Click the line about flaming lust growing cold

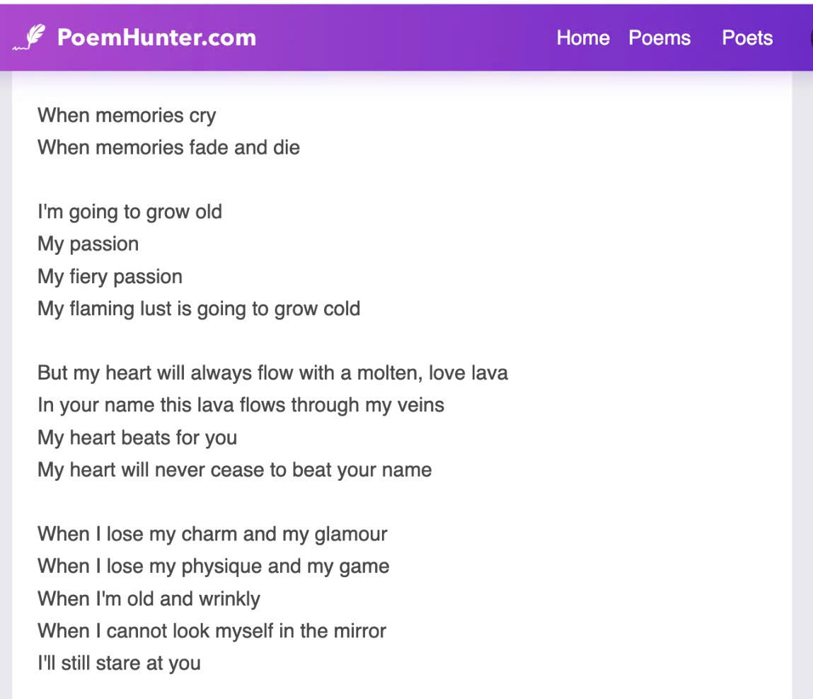pos(199,309)
